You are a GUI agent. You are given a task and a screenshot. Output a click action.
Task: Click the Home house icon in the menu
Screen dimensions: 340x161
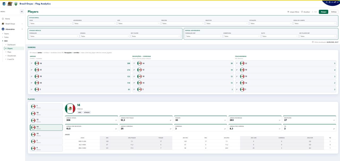(x=3, y=19)
